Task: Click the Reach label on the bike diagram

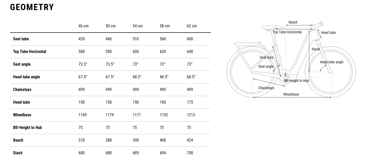Action: pos(293,22)
